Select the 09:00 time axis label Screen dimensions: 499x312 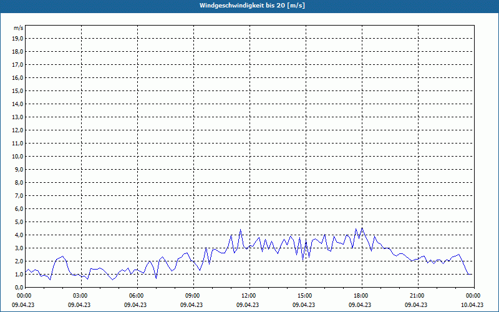pos(193,296)
